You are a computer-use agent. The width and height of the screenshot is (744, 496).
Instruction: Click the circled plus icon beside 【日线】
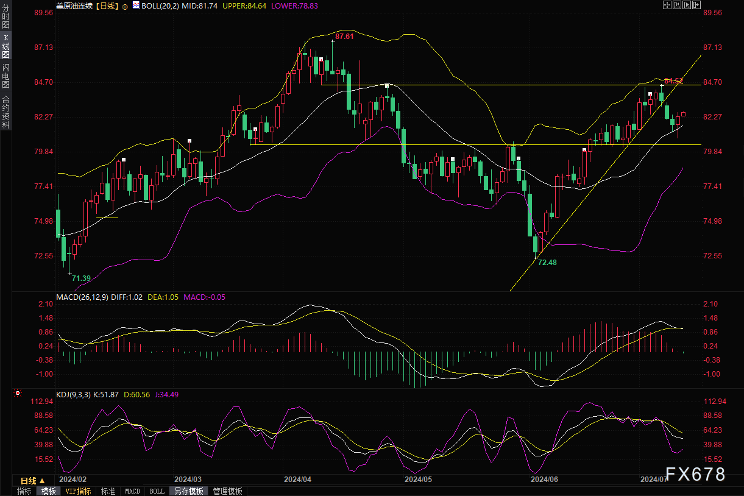[x=125, y=5]
